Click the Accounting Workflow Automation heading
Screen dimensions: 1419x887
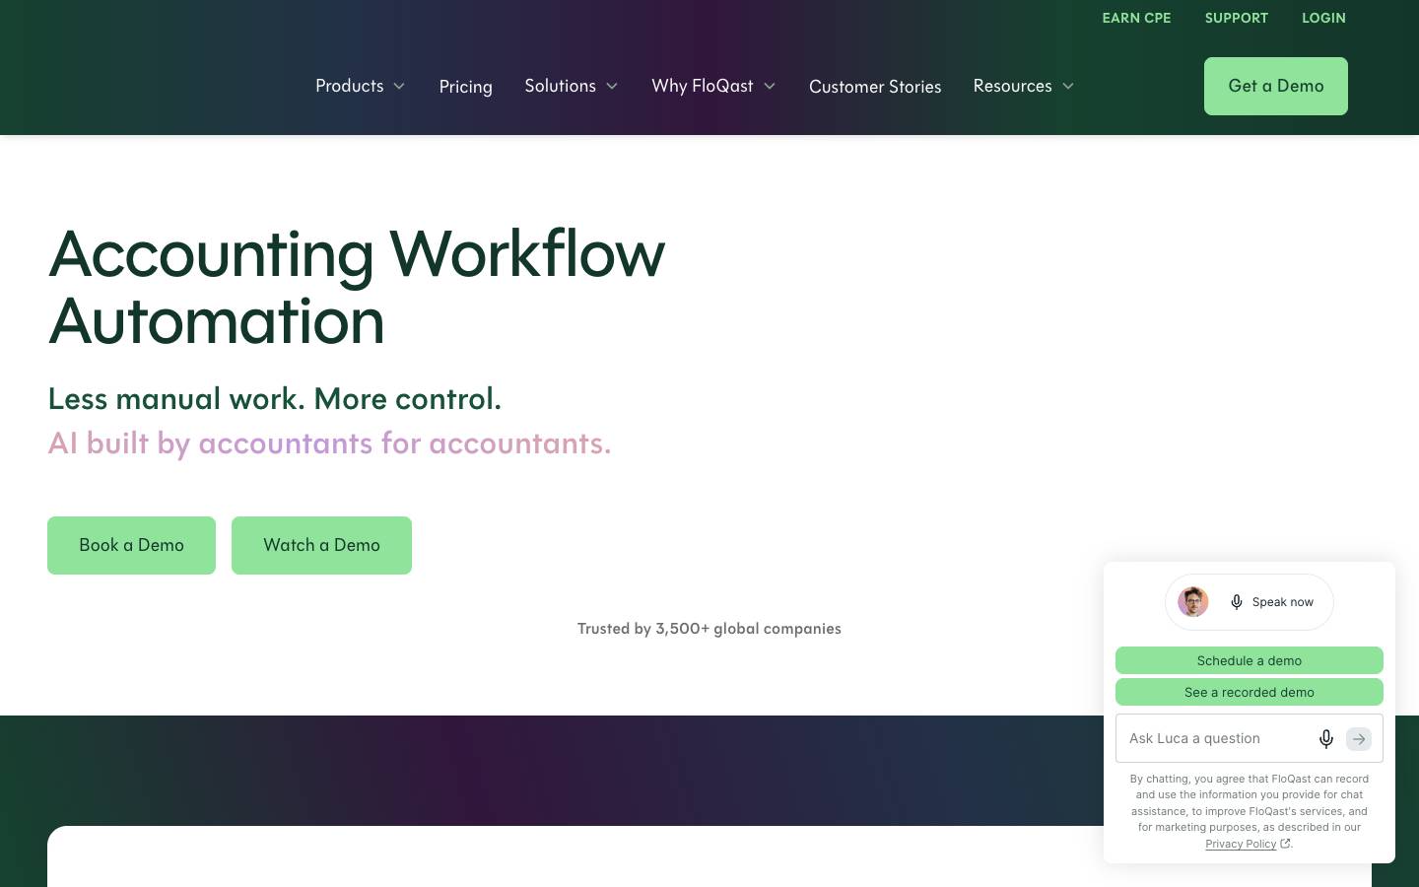tap(357, 287)
